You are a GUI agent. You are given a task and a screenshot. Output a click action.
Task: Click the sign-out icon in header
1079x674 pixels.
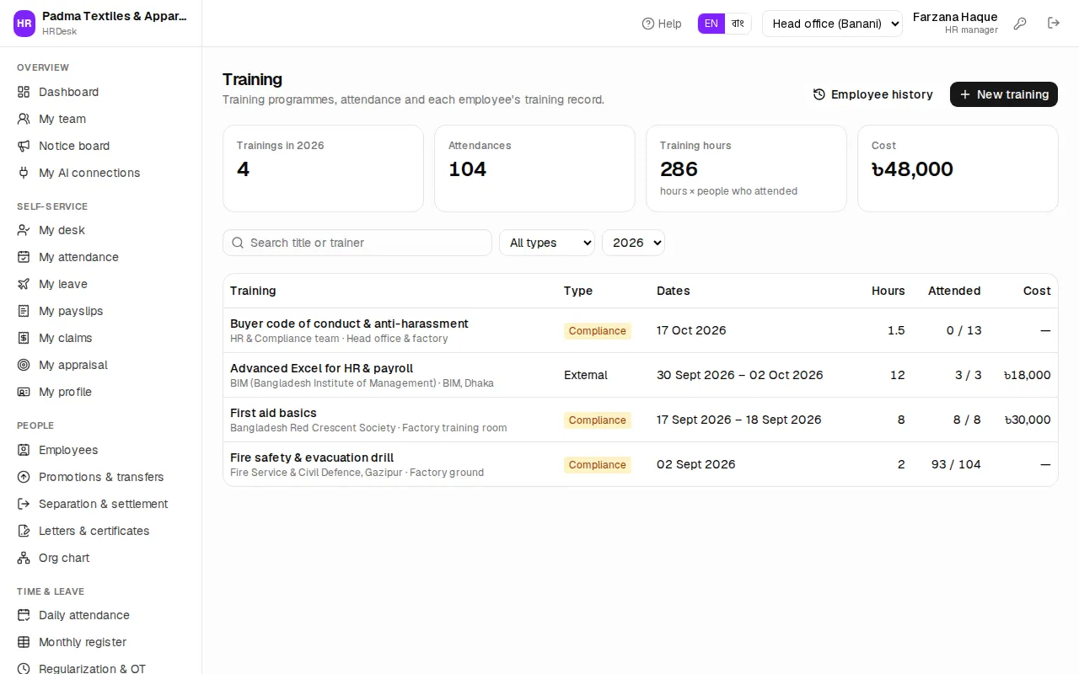click(1054, 24)
